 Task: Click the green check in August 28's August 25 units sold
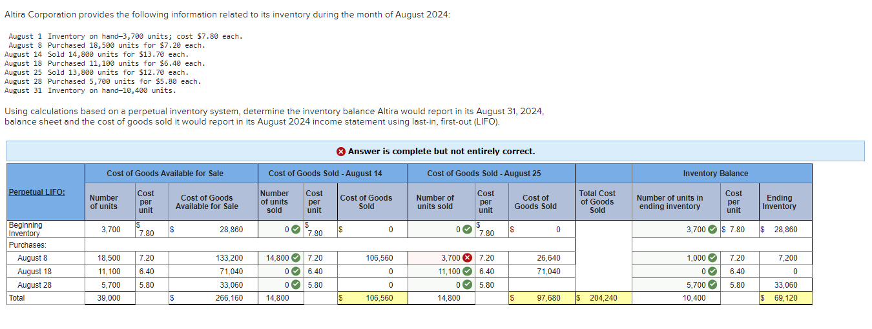point(468,285)
